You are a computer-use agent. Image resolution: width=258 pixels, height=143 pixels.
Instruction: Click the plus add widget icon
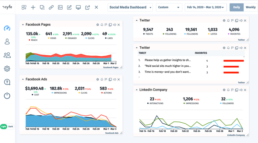[x=33, y=7]
